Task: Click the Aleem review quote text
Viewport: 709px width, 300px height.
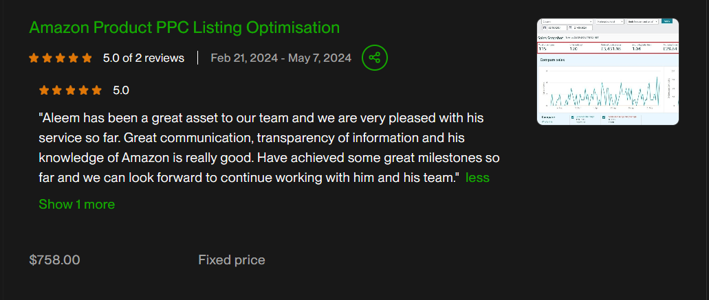Action: click(268, 148)
